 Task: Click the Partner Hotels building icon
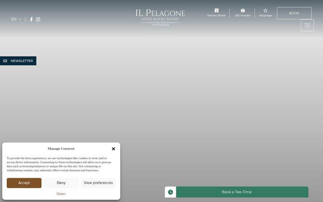click(x=217, y=10)
